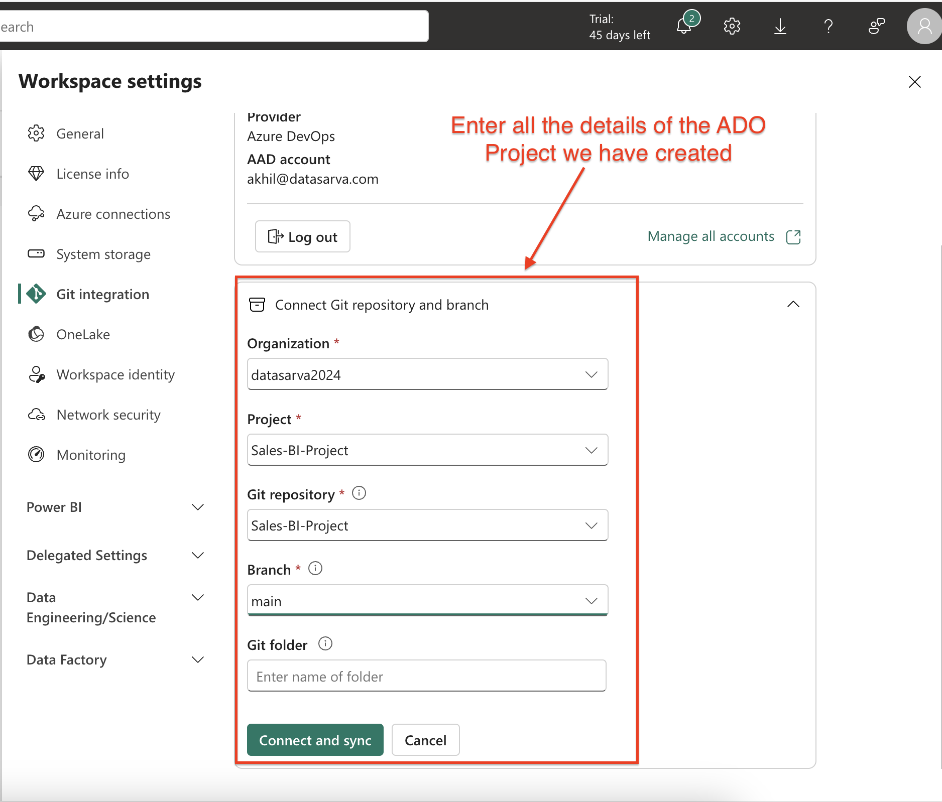Viewport: 942px width, 802px height.
Task: Click the Monitoring gauge icon
Action: coord(36,455)
